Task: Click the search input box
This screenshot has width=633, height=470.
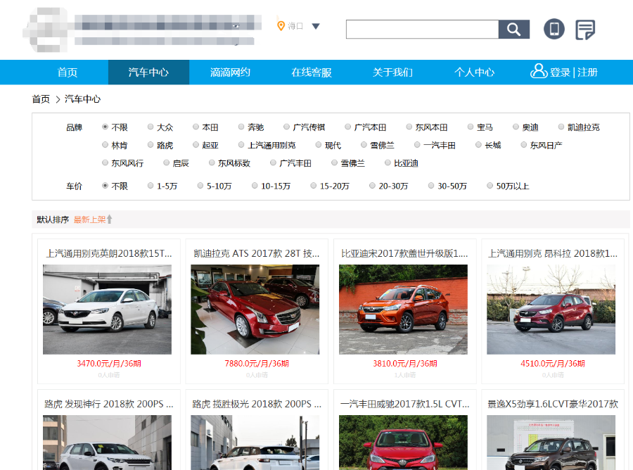Action: pyautogui.click(x=422, y=29)
